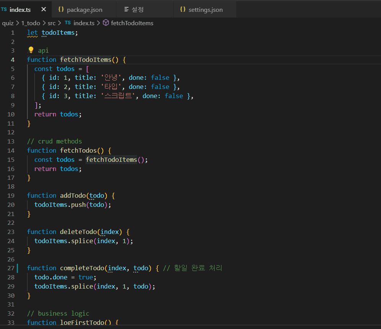Click the braces icon on settings.json tab
The image size is (381, 329).
point(182,10)
